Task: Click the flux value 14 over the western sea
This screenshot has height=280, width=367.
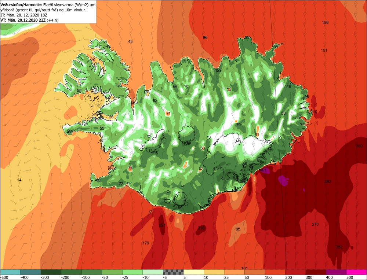Action: (19, 180)
